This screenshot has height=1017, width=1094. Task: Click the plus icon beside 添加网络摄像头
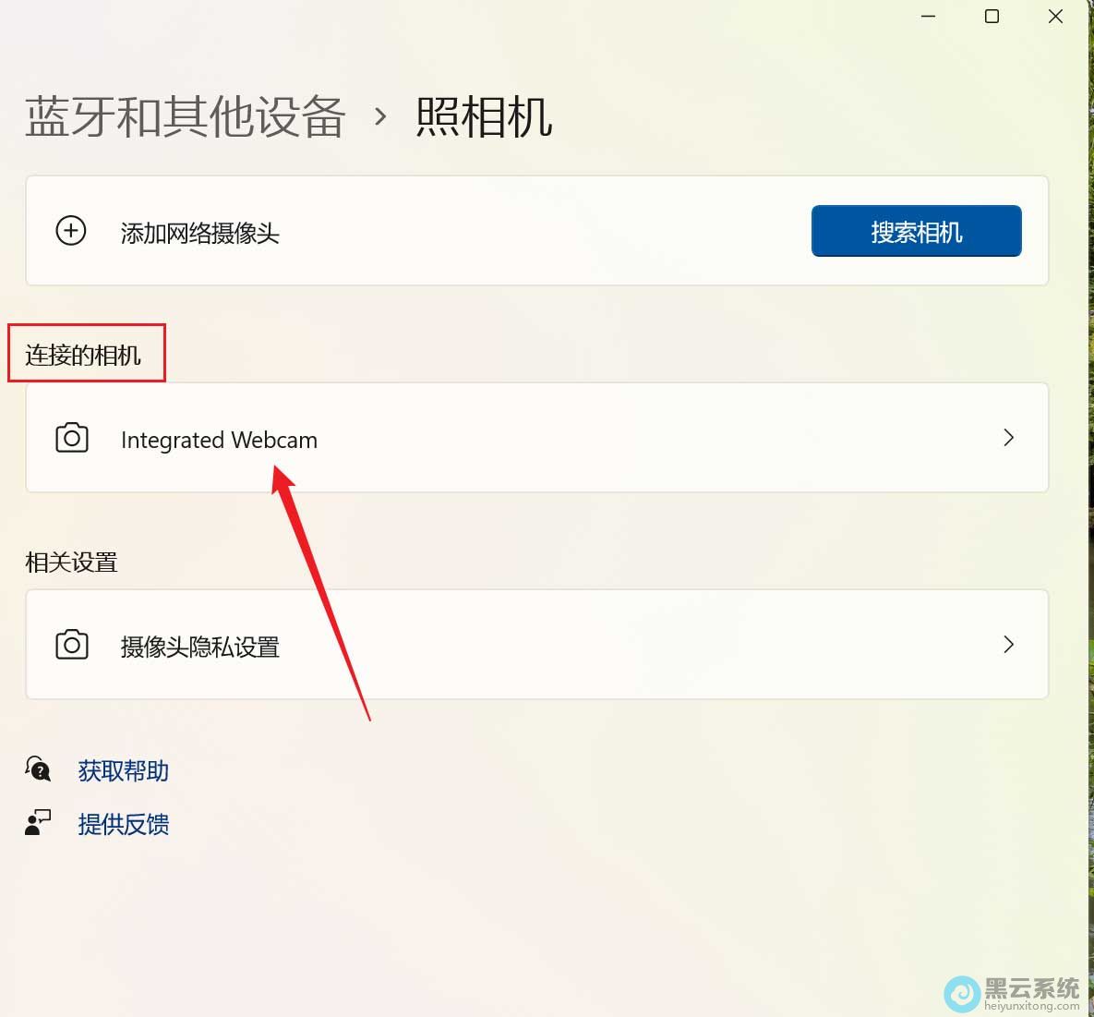click(71, 231)
